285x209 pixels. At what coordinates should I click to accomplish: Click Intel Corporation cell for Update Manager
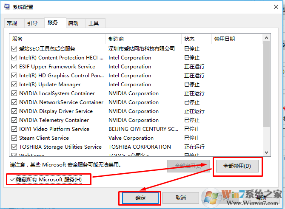[x=130, y=85]
